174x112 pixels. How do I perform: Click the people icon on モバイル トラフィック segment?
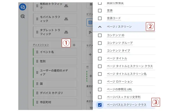pos(66,19)
